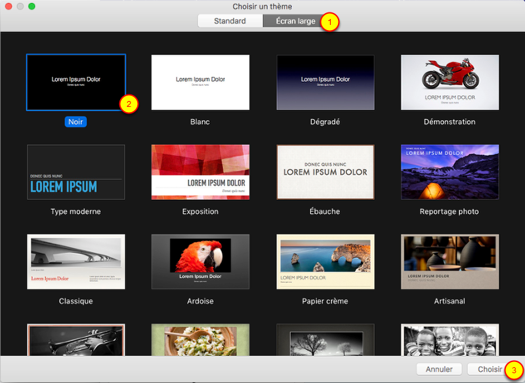
Task: Select the Noir theme thumbnail
Action: [75, 82]
